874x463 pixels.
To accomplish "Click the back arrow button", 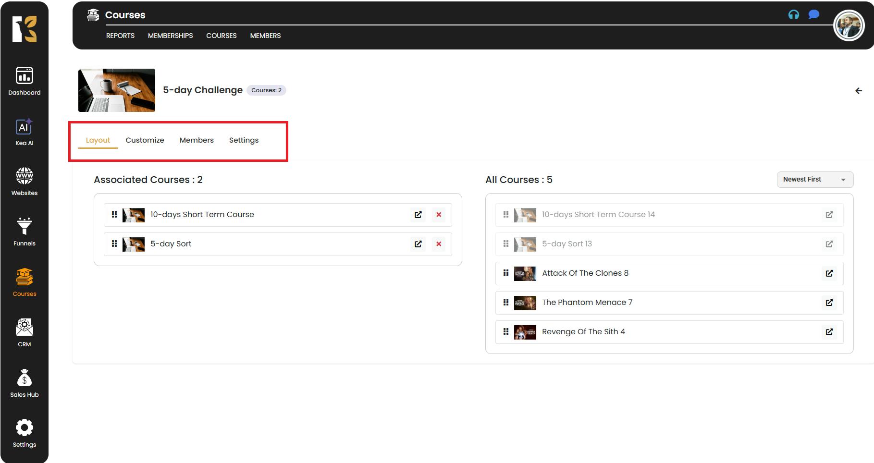I will [x=858, y=91].
